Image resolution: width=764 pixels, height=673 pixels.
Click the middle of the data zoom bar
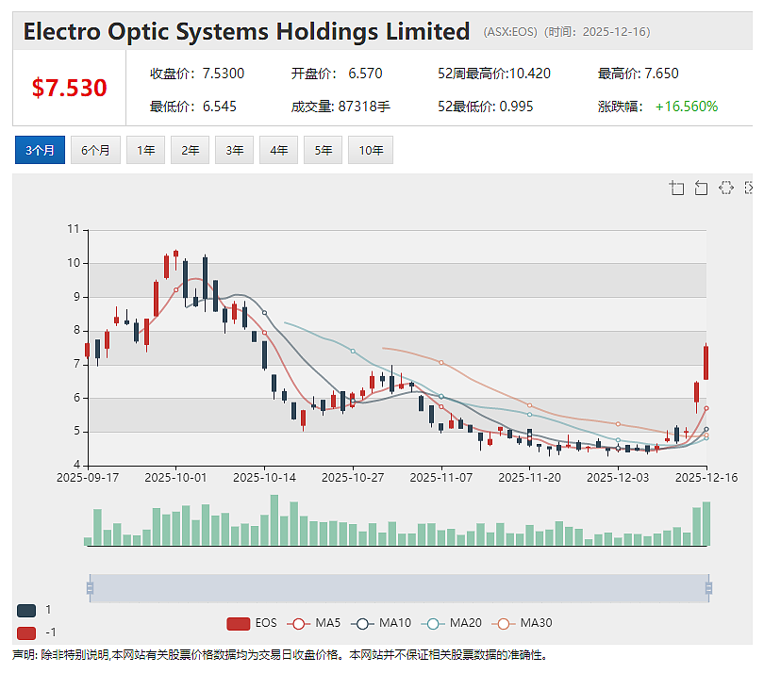pos(399,588)
